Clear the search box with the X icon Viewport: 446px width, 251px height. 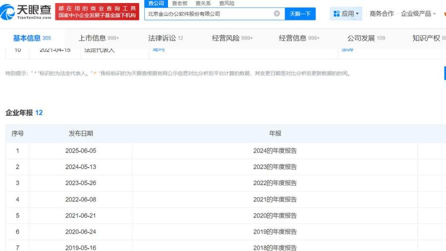point(277,14)
